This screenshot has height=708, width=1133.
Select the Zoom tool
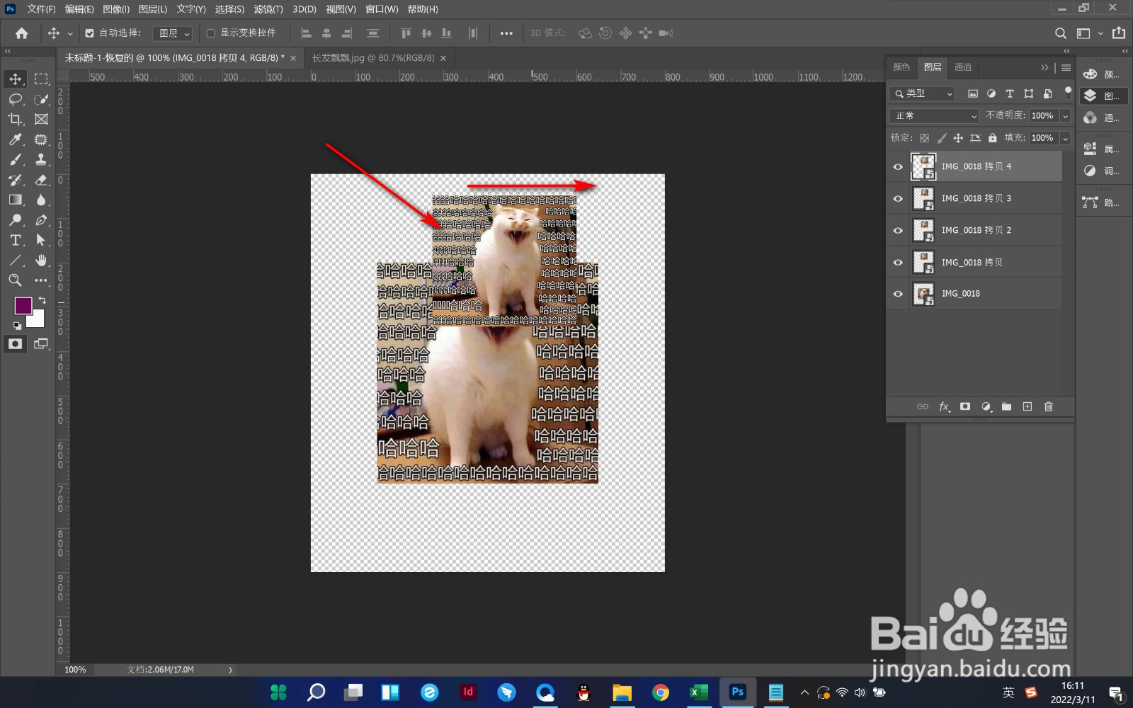pos(16,280)
